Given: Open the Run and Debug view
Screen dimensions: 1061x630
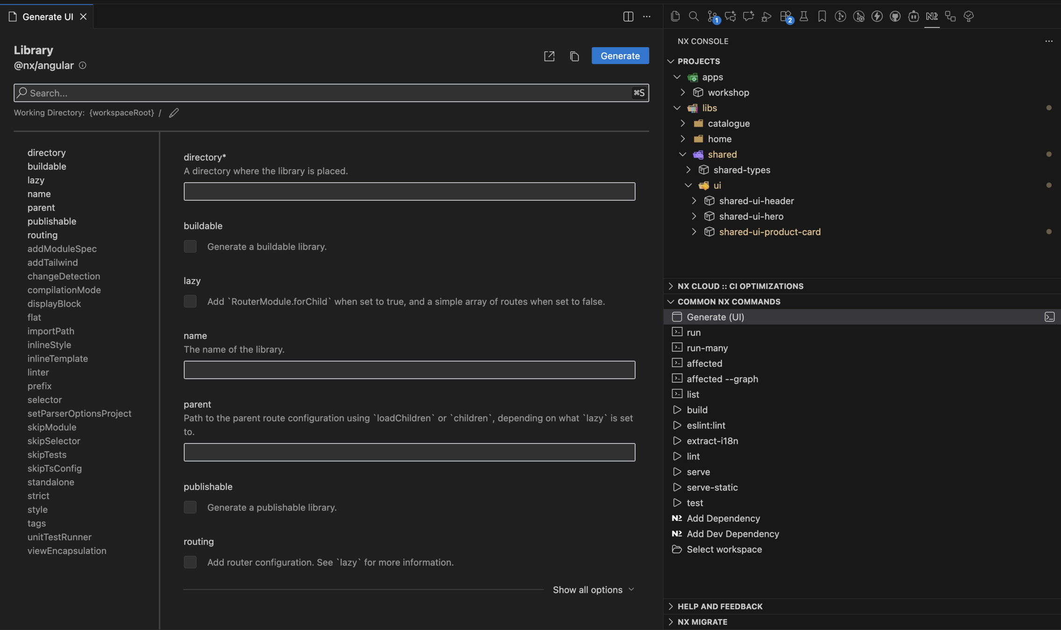Looking at the screenshot, I should (x=766, y=17).
